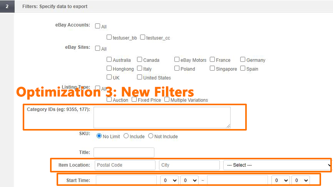This screenshot has width=333, height=187.
Task: Select the Australia site checkbox
Action: click(109, 60)
